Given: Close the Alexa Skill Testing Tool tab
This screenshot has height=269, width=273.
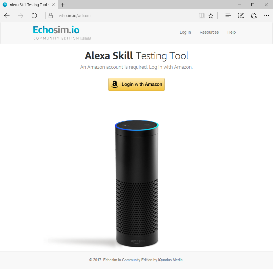Looking at the screenshot, I should click(53, 5).
